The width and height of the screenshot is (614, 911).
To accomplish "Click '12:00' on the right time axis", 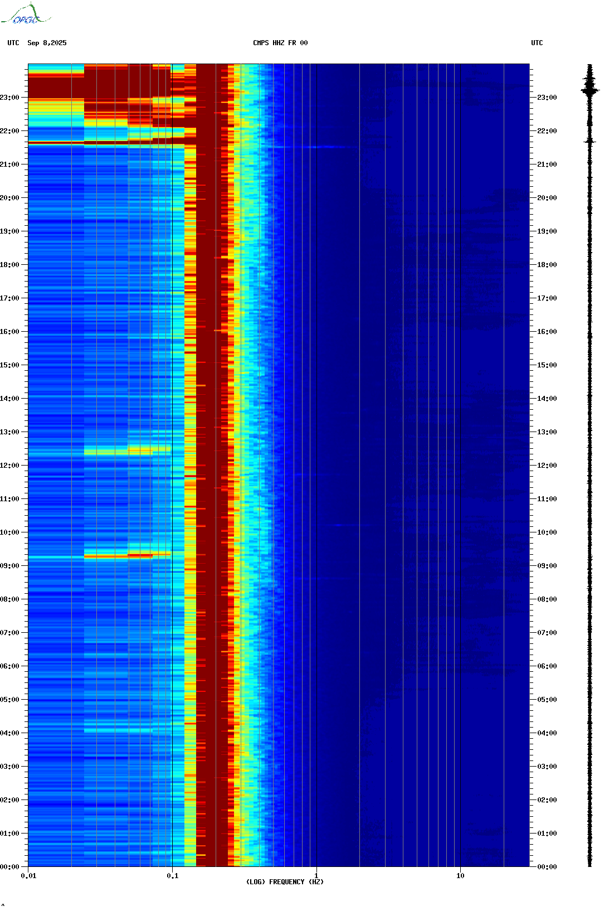I will 547,466.
